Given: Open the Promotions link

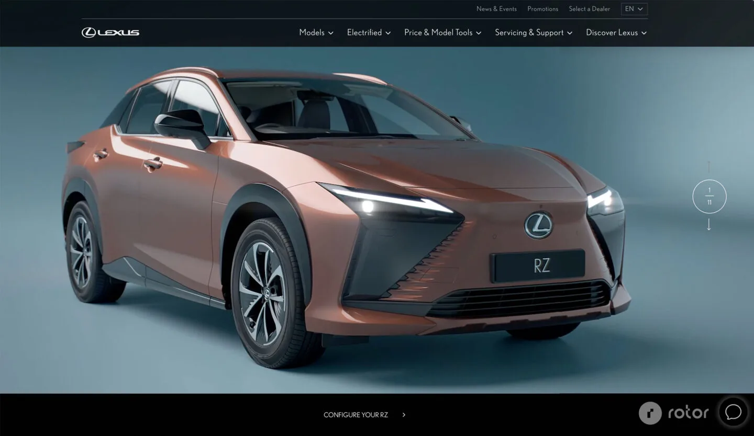Looking at the screenshot, I should 542,9.
